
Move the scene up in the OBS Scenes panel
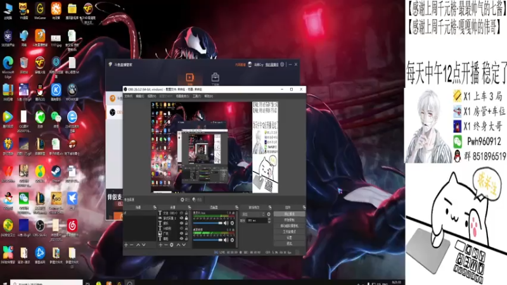tap(138, 244)
